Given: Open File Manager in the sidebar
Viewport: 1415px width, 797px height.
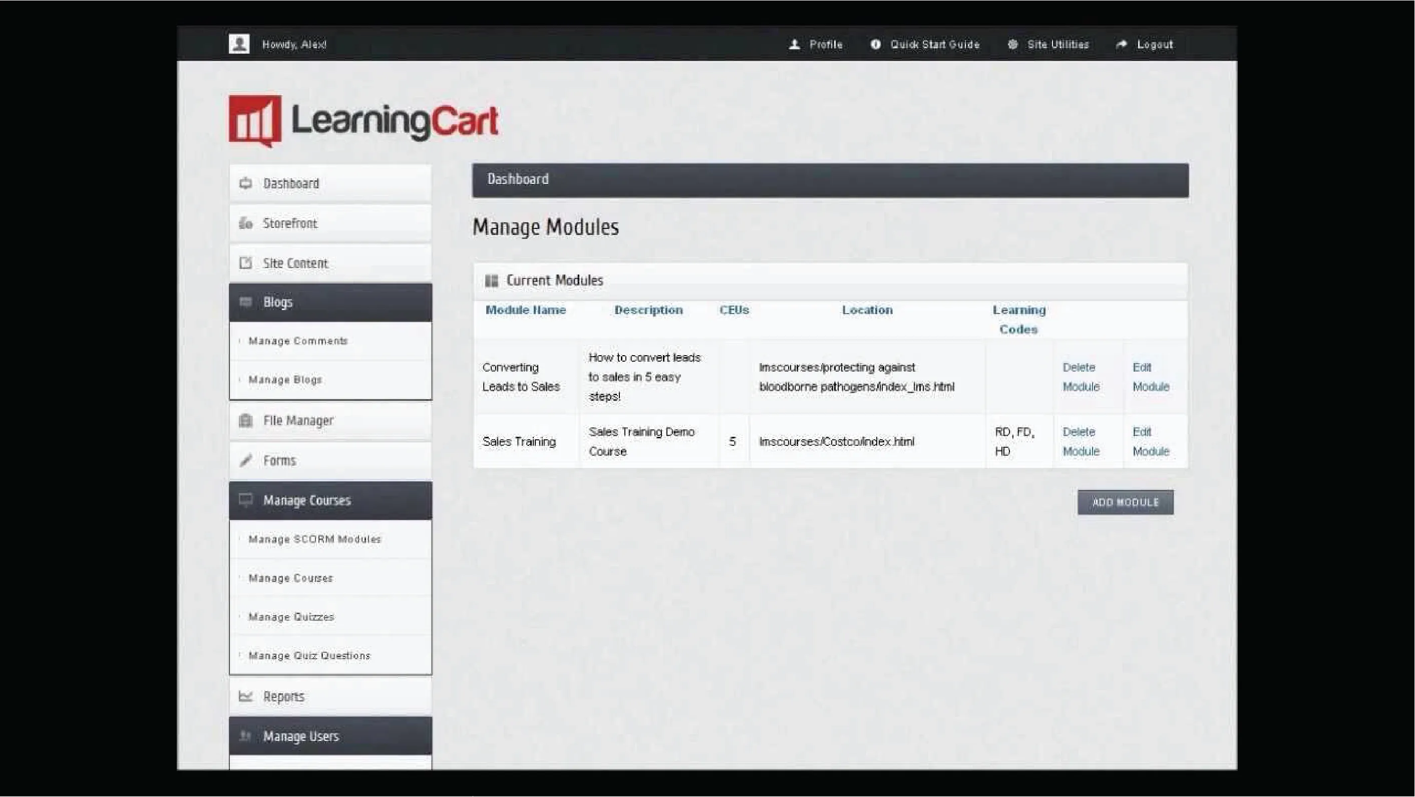Looking at the screenshot, I should (330, 421).
